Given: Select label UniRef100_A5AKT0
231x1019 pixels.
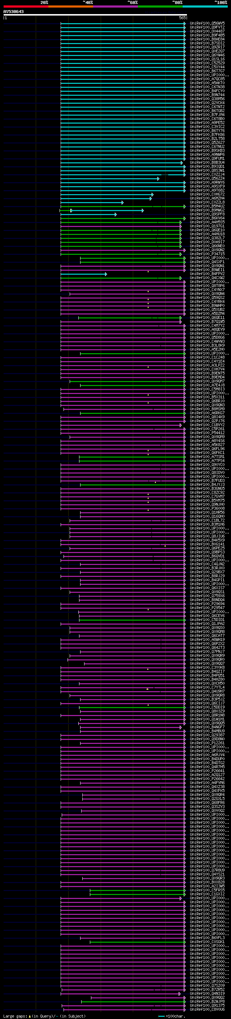Looking at the screenshot, I should tap(207, 83).
